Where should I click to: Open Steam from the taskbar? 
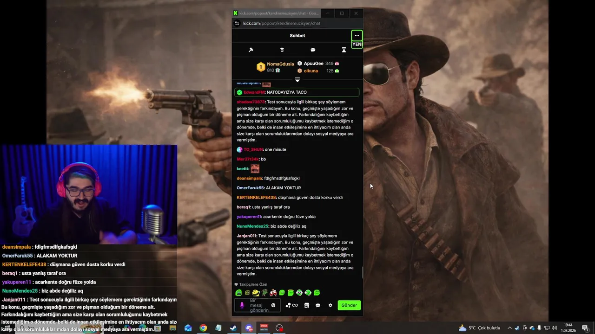coord(233,328)
